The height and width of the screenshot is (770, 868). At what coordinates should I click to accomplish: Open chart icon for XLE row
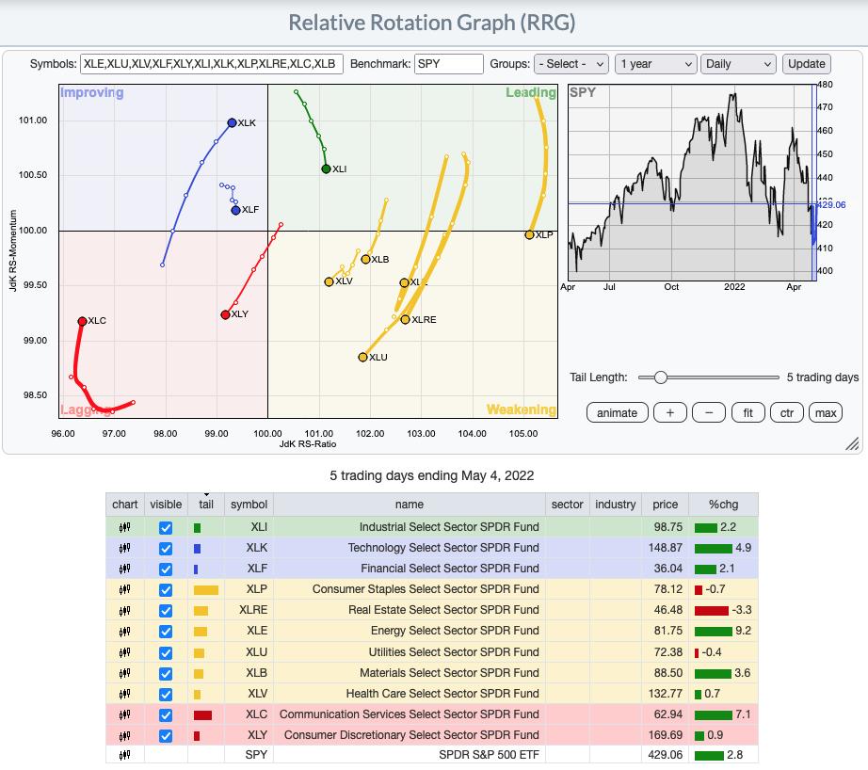124,631
